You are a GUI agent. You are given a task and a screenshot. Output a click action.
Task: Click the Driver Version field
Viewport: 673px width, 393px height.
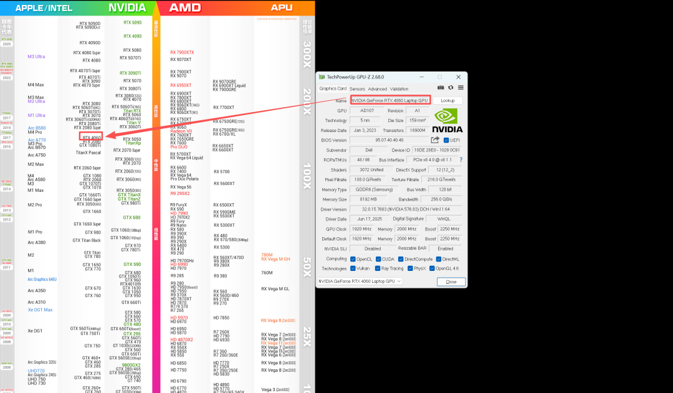tap(406, 209)
